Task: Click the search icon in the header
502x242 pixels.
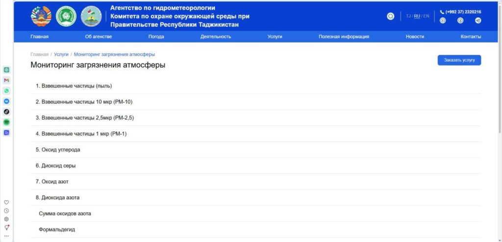Action: tap(390, 16)
